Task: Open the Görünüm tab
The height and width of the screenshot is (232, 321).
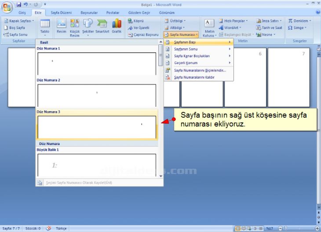Action: (167, 12)
